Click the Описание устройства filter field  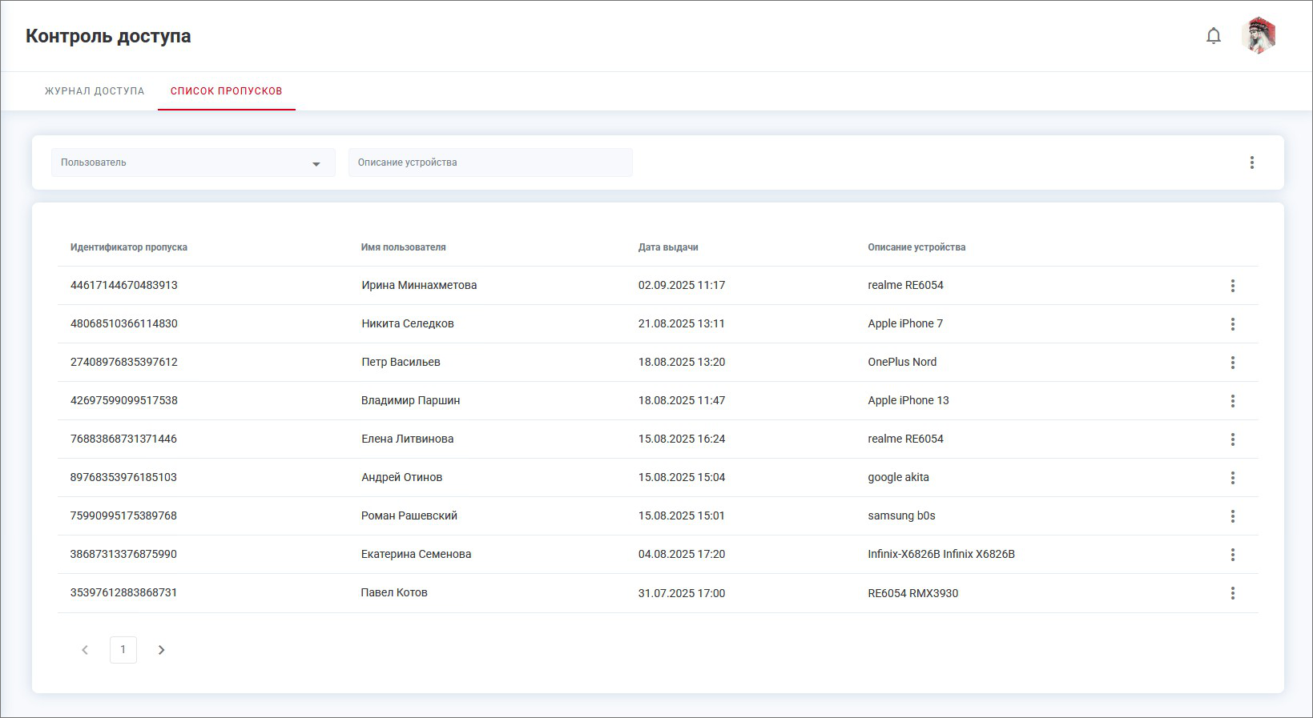[490, 162]
